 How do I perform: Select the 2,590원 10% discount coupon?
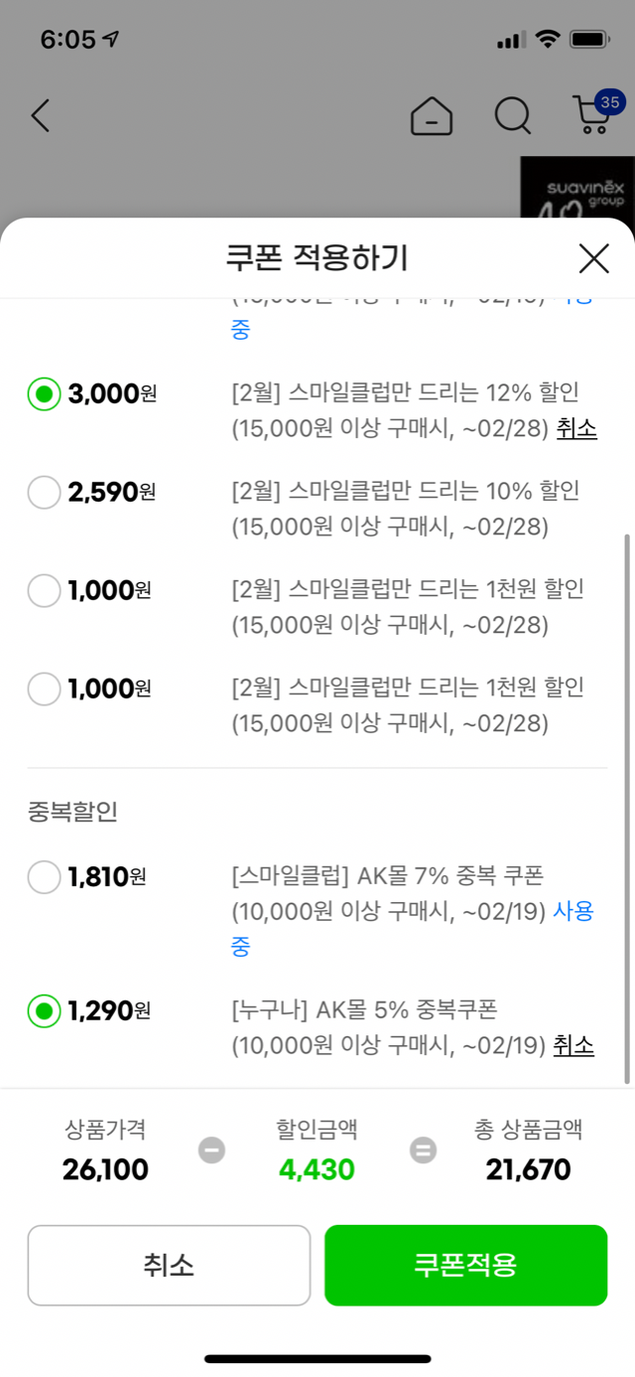pyautogui.click(x=44, y=492)
